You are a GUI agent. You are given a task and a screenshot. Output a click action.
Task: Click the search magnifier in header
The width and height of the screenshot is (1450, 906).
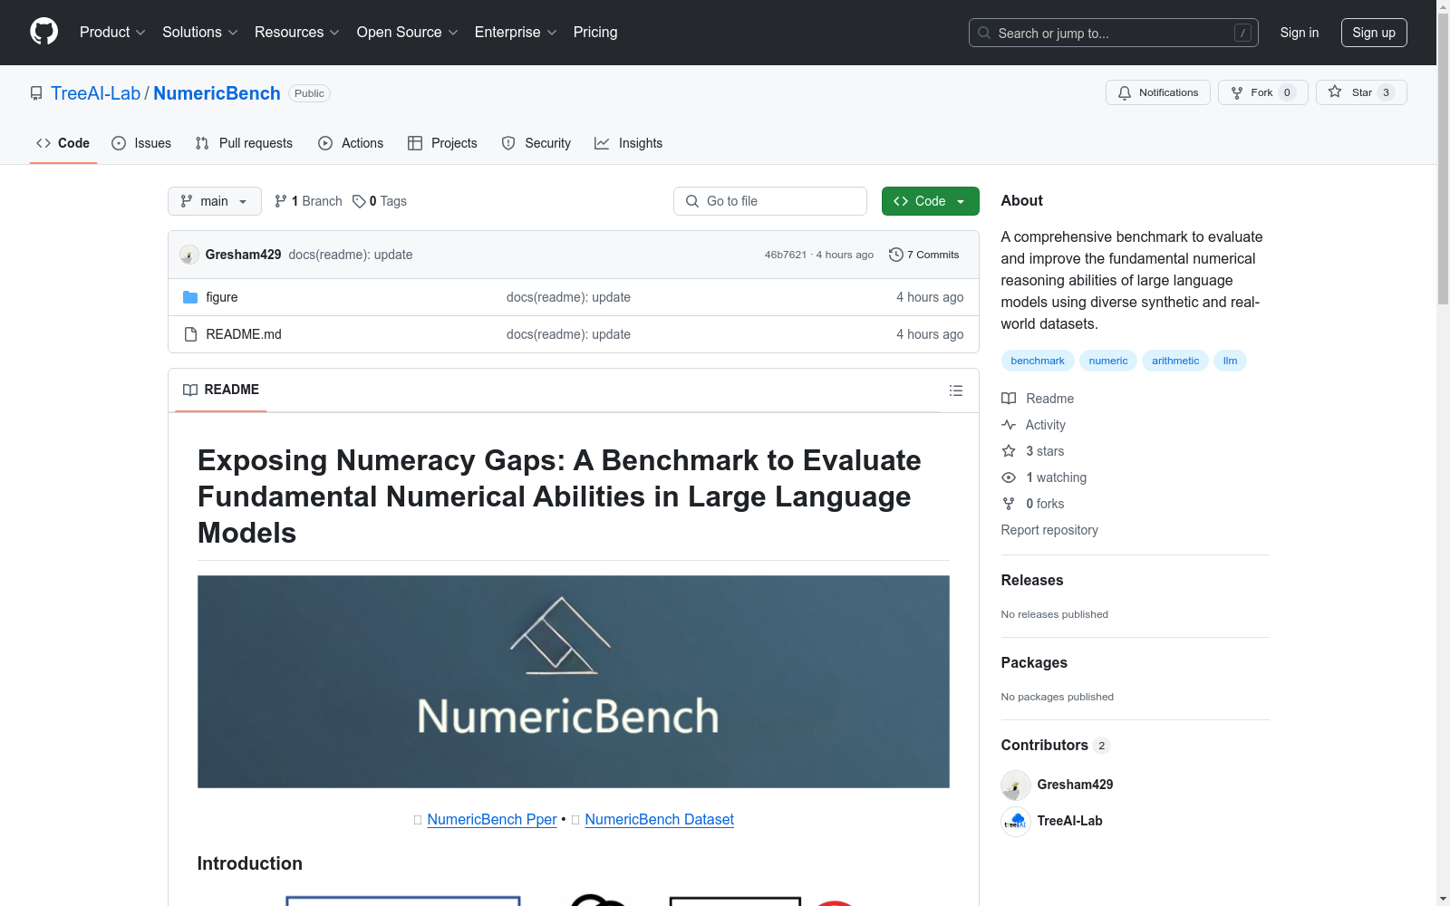(x=983, y=33)
